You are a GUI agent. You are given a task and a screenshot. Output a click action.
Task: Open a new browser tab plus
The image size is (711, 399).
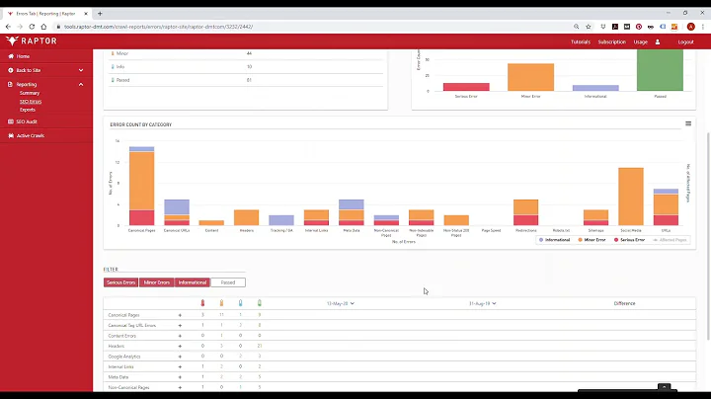100,14
